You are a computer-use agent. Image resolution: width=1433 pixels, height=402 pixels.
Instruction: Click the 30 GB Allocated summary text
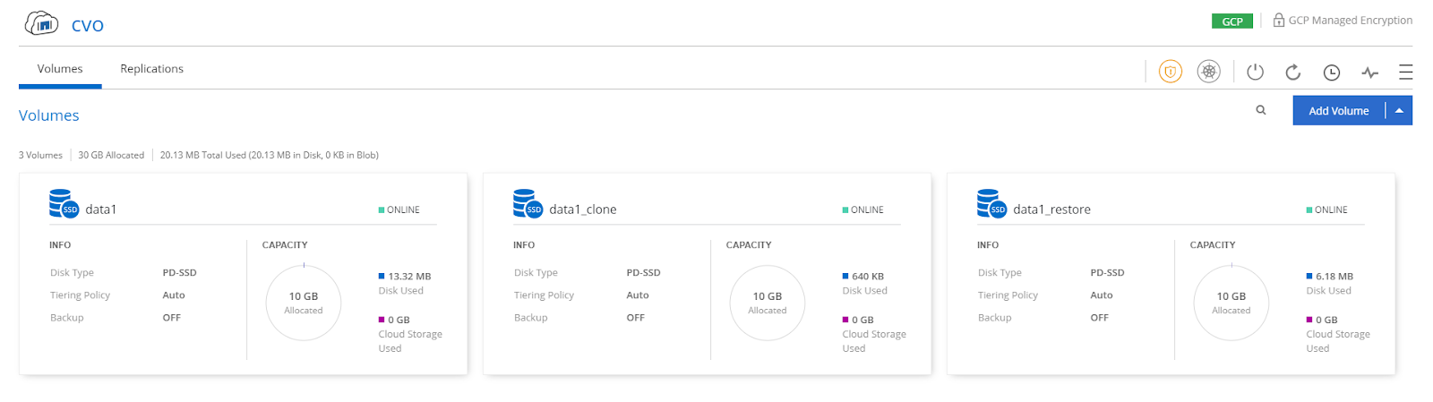[x=111, y=155]
